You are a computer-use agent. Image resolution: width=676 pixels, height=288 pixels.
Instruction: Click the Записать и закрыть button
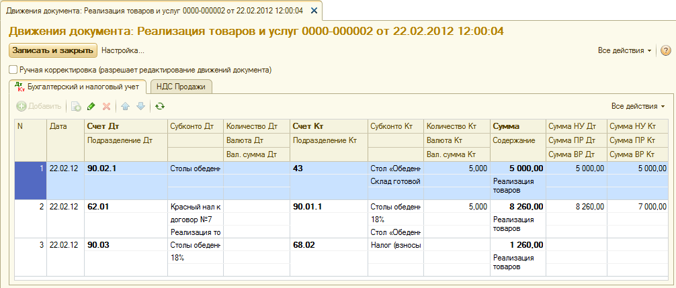[x=53, y=50]
